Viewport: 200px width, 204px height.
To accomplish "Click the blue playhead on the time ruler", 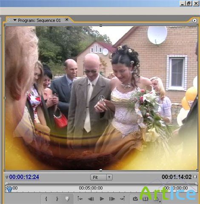I will [9, 189].
